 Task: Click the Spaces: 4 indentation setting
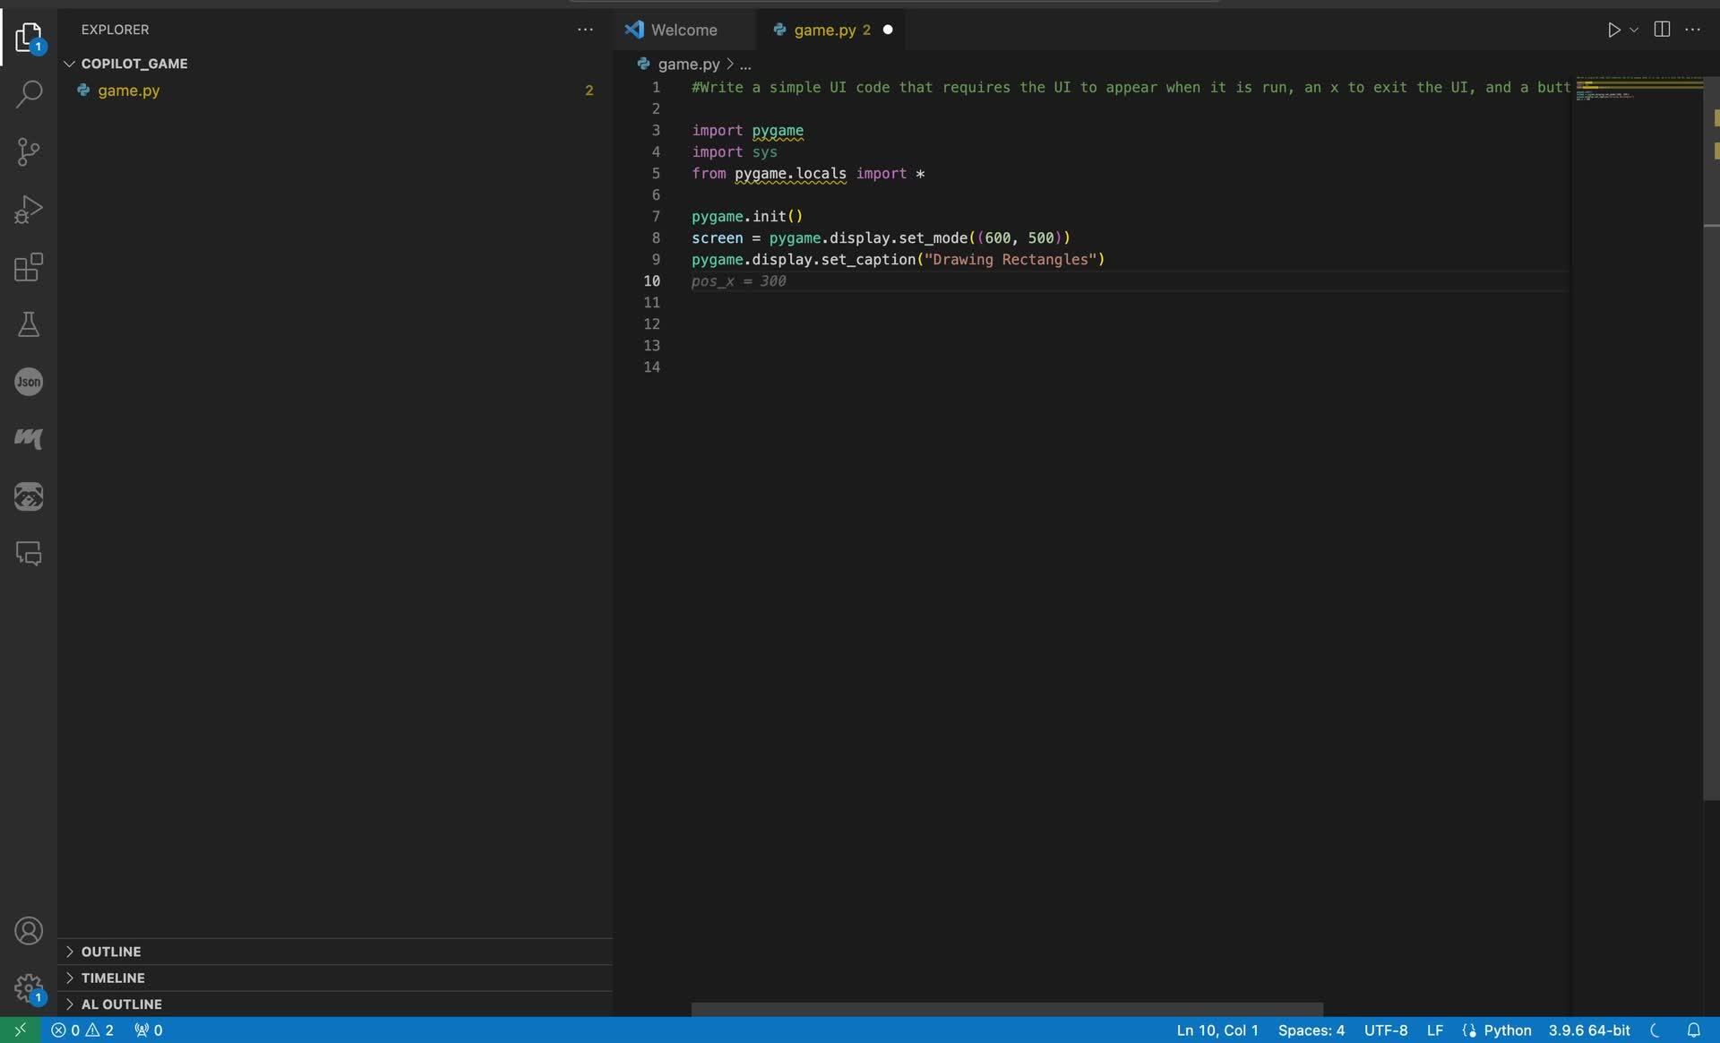pos(1311,1030)
